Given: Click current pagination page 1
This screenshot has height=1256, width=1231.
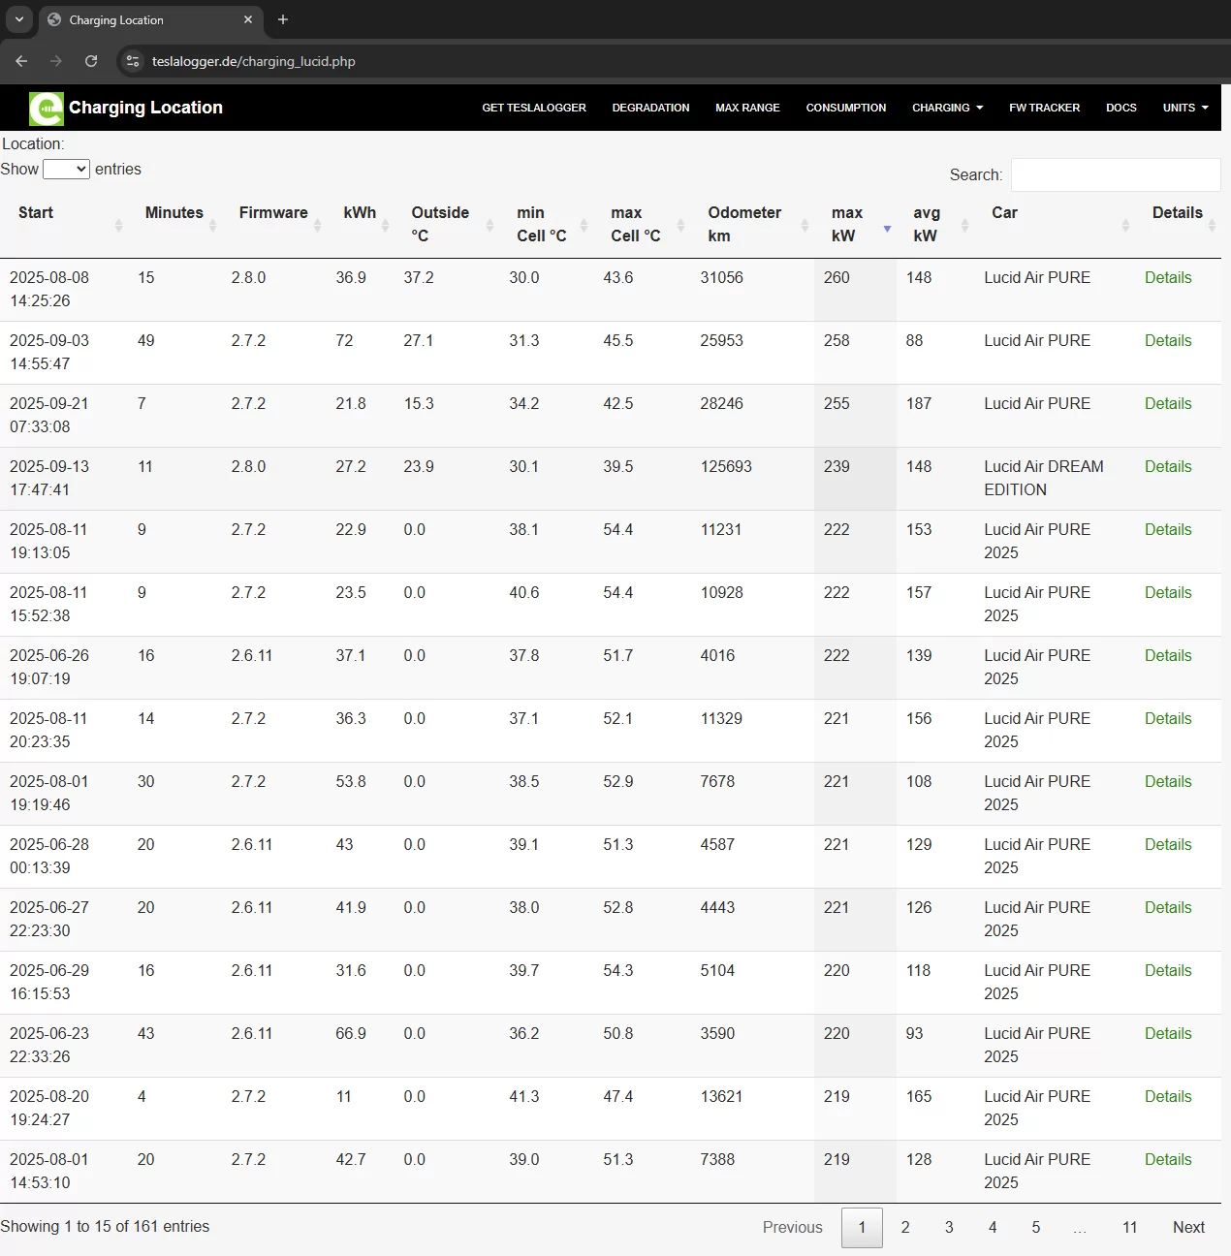Looking at the screenshot, I should coord(862,1227).
